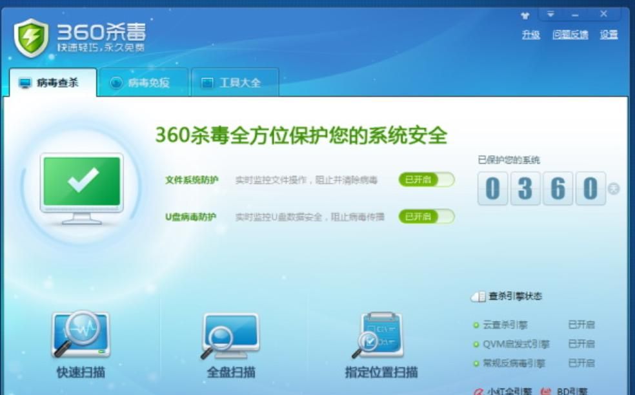The width and height of the screenshot is (635, 395).
Task: Click the 360杀毒 shield logo
Action: [31, 37]
